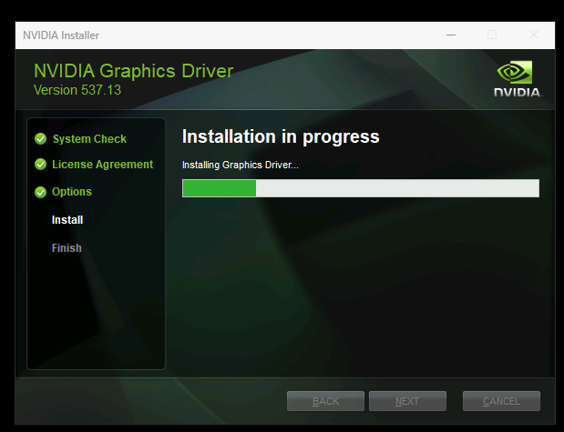Click the 'Installation in progress' heading
The width and height of the screenshot is (564, 432).
click(x=281, y=136)
